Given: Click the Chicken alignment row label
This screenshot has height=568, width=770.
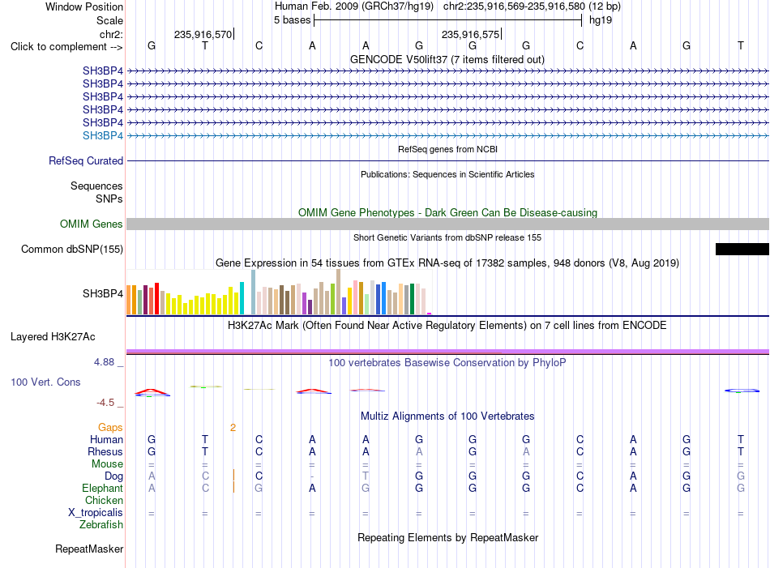Looking at the screenshot, I should pos(104,500).
